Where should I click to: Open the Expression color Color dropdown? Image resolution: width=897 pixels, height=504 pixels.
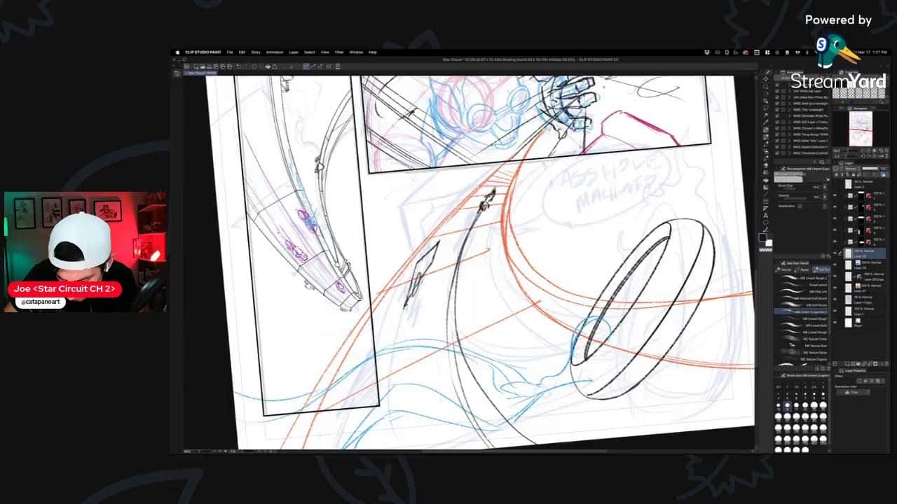click(854, 392)
